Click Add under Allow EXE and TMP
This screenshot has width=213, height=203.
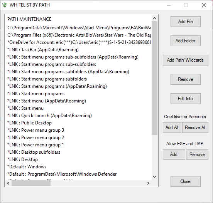click(x=174, y=154)
